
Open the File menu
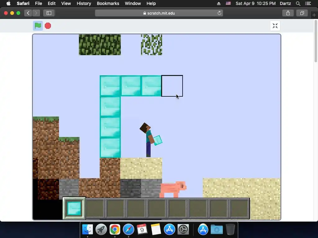coord(38,3)
